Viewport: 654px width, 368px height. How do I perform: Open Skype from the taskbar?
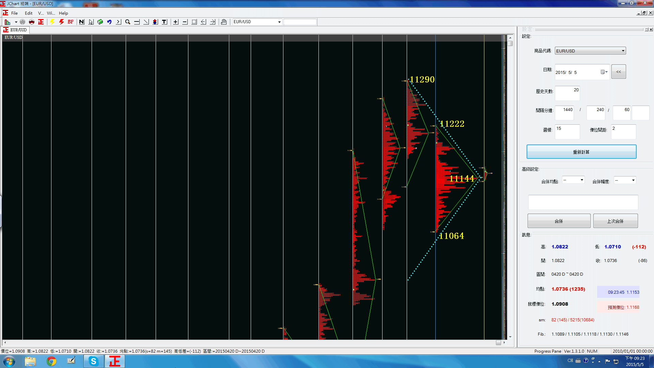pyautogui.click(x=93, y=361)
